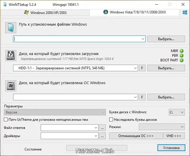Screen dimensions: 190x156
Task: Click the 'Параметры' group label
Action: pos(13,106)
